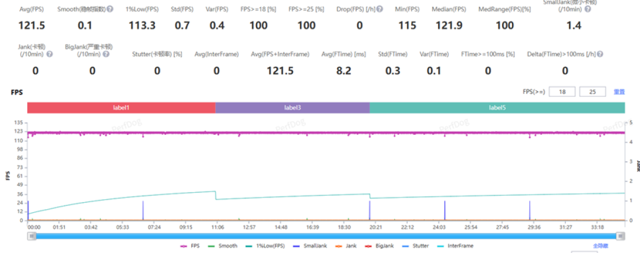Toggle SmallJank series in legend

(310, 246)
